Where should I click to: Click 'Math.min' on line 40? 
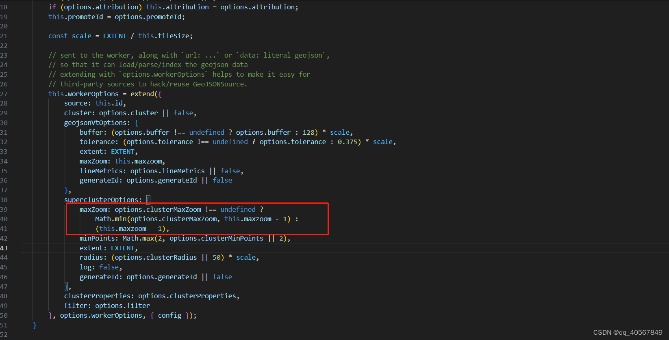click(111, 219)
